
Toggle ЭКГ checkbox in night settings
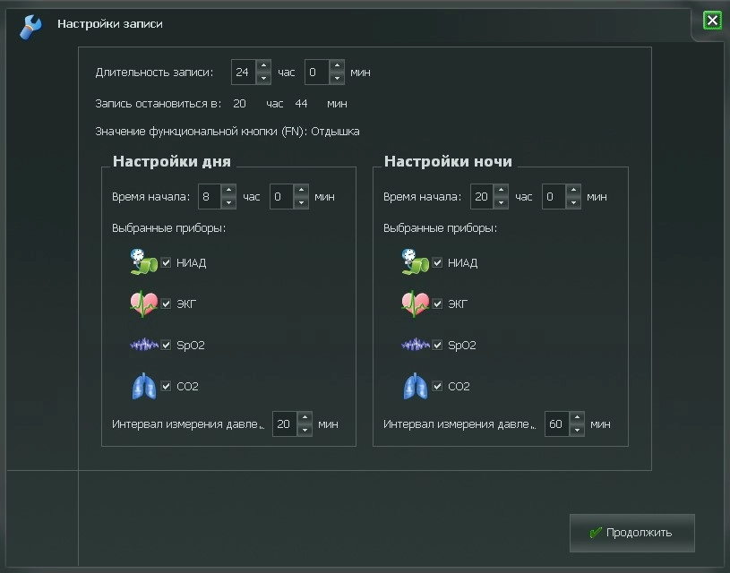tap(437, 304)
